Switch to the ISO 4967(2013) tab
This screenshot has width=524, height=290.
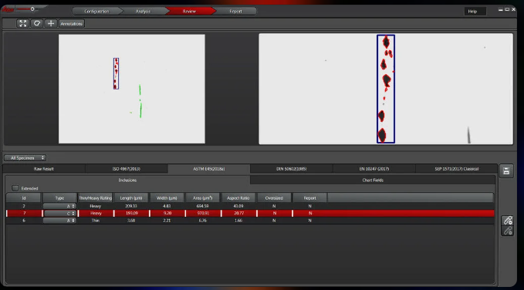coord(127,169)
